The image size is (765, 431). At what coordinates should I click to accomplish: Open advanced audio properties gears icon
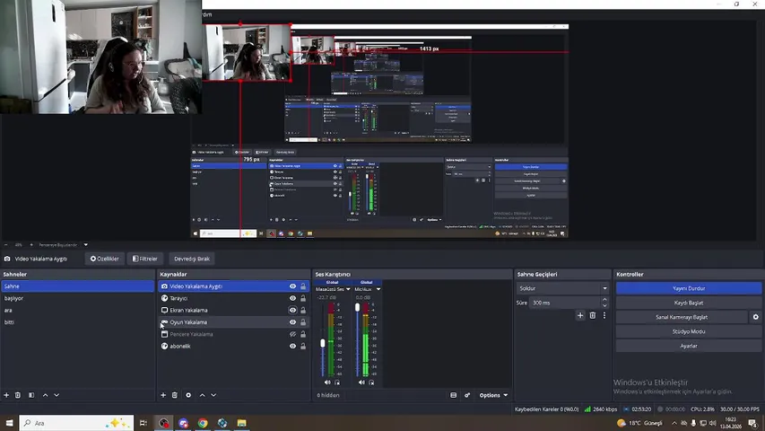pyautogui.click(x=467, y=395)
